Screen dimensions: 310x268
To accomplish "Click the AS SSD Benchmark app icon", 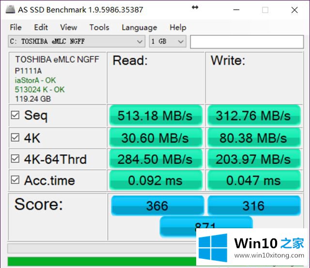I will (x=11, y=9).
